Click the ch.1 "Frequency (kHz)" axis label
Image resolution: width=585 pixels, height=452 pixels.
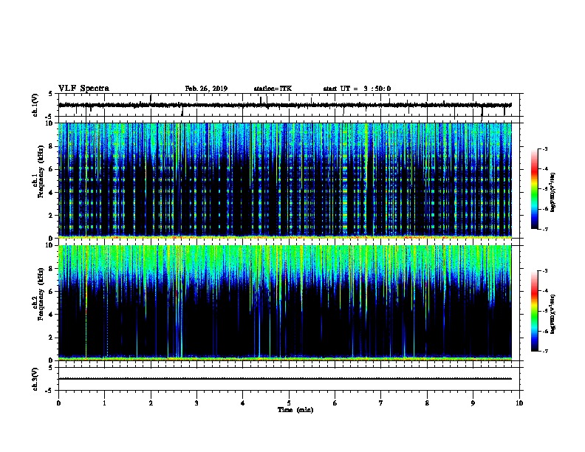[x=41, y=172]
